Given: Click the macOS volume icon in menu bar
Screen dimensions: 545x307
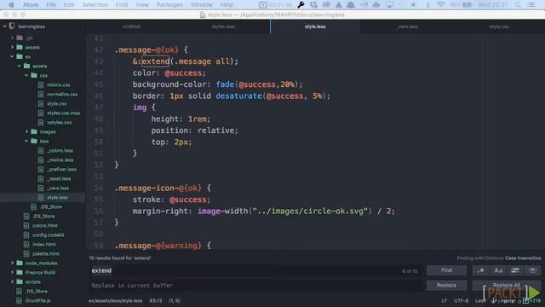Looking at the screenshot, I should (x=414, y=5).
